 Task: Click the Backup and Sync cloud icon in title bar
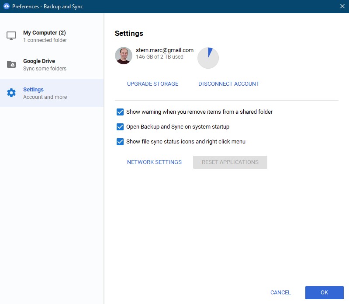click(x=7, y=6)
